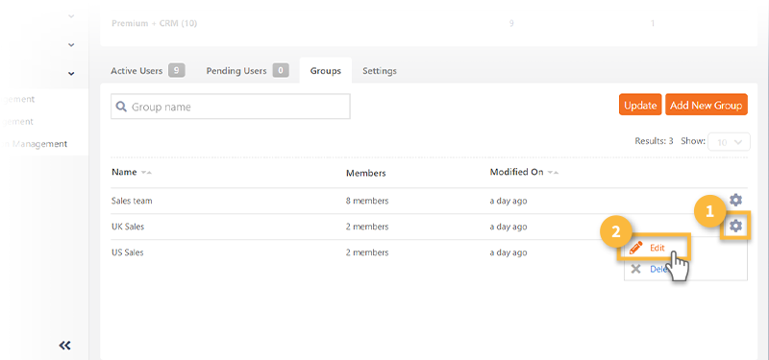Sort by Modified On arrows
This screenshot has height=360, width=769.
point(554,173)
